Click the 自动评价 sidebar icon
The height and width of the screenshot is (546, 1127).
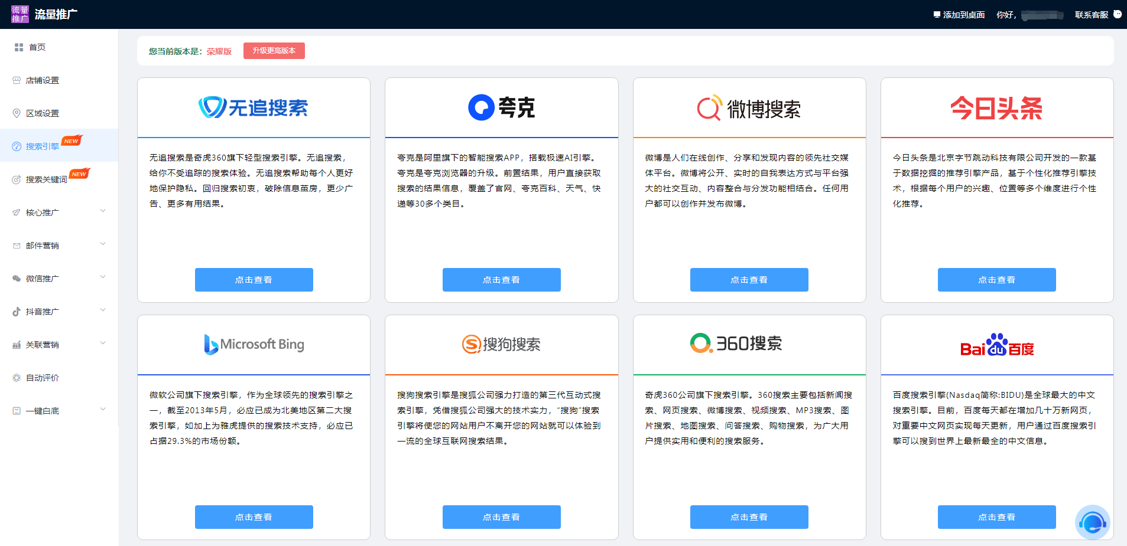coord(17,378)
